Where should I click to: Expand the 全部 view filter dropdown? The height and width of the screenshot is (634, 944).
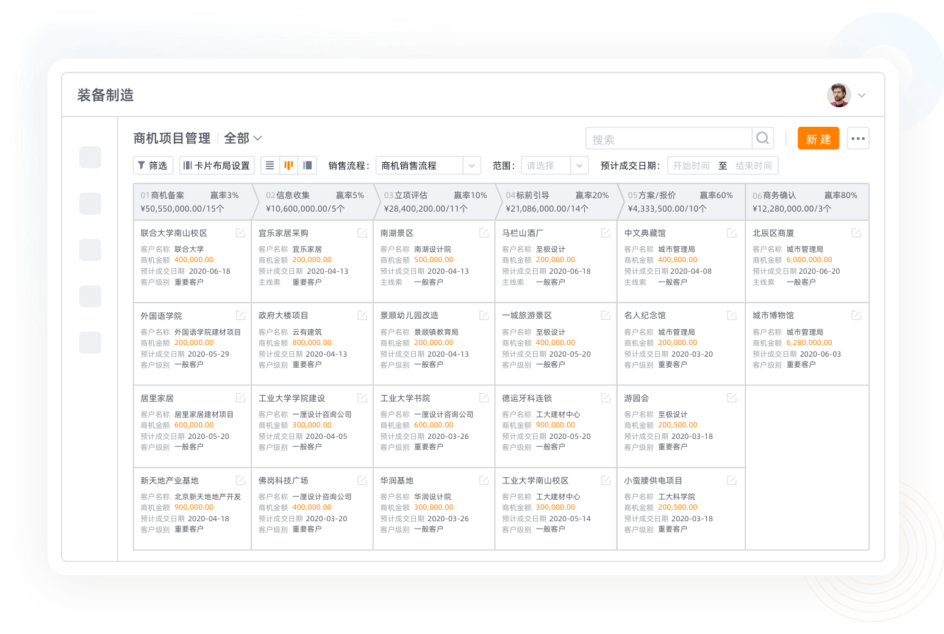[243, 138]
